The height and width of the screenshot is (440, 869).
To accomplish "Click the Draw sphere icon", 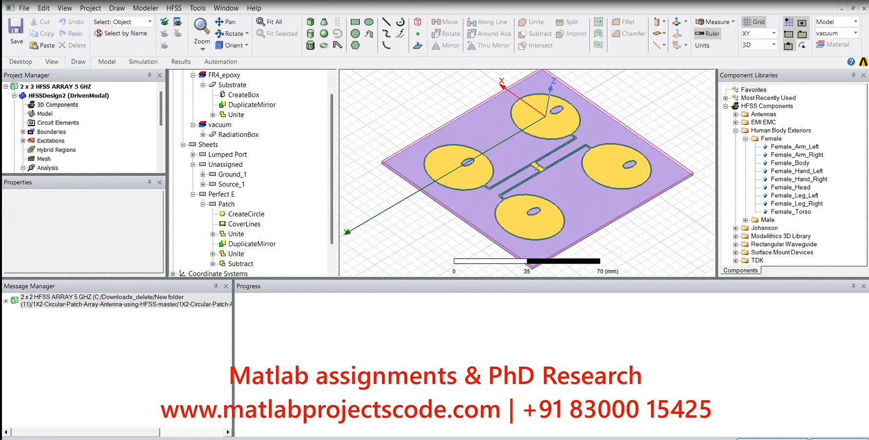I will pyautogui.click(x=324, y=34).
